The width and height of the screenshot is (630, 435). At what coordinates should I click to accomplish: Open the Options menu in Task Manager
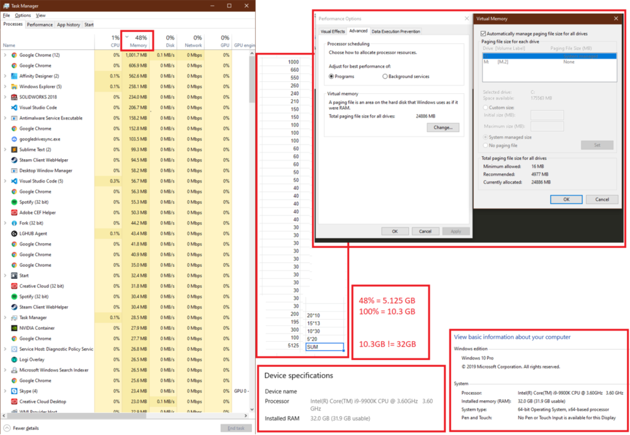(23, 15)
